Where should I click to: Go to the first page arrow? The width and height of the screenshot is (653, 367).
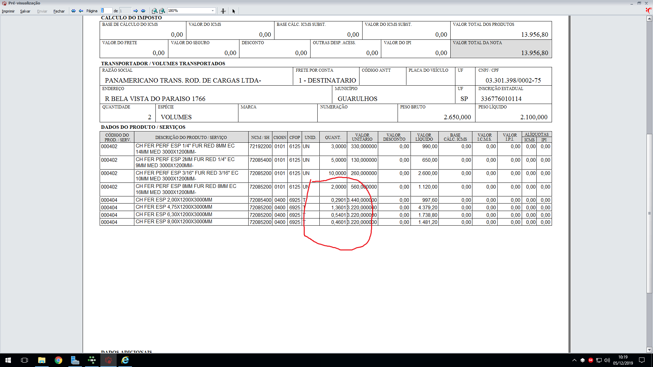pos(73,11)
